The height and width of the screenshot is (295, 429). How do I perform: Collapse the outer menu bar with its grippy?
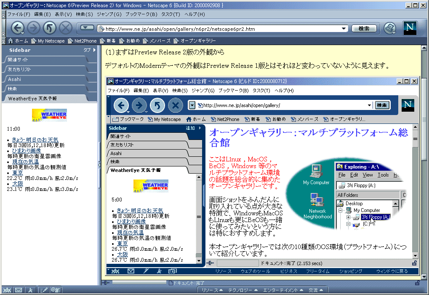click(x=3, y=15)
